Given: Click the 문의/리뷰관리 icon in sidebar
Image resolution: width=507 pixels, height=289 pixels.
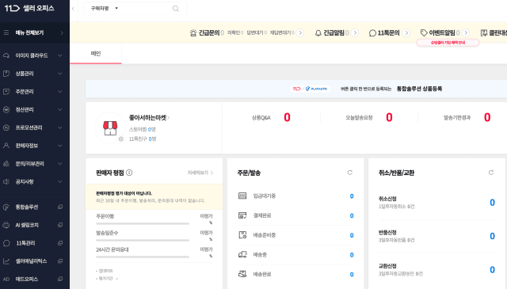Looking at the screenshot, I should coord(6,164).
